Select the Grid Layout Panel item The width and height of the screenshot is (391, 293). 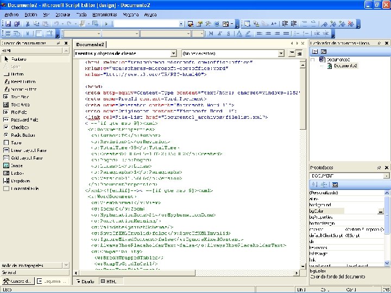click(26, 157)
